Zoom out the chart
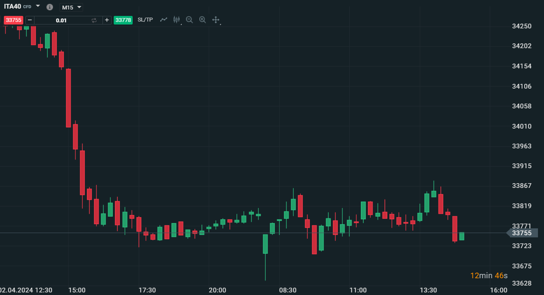 click(x=189, y=19)
